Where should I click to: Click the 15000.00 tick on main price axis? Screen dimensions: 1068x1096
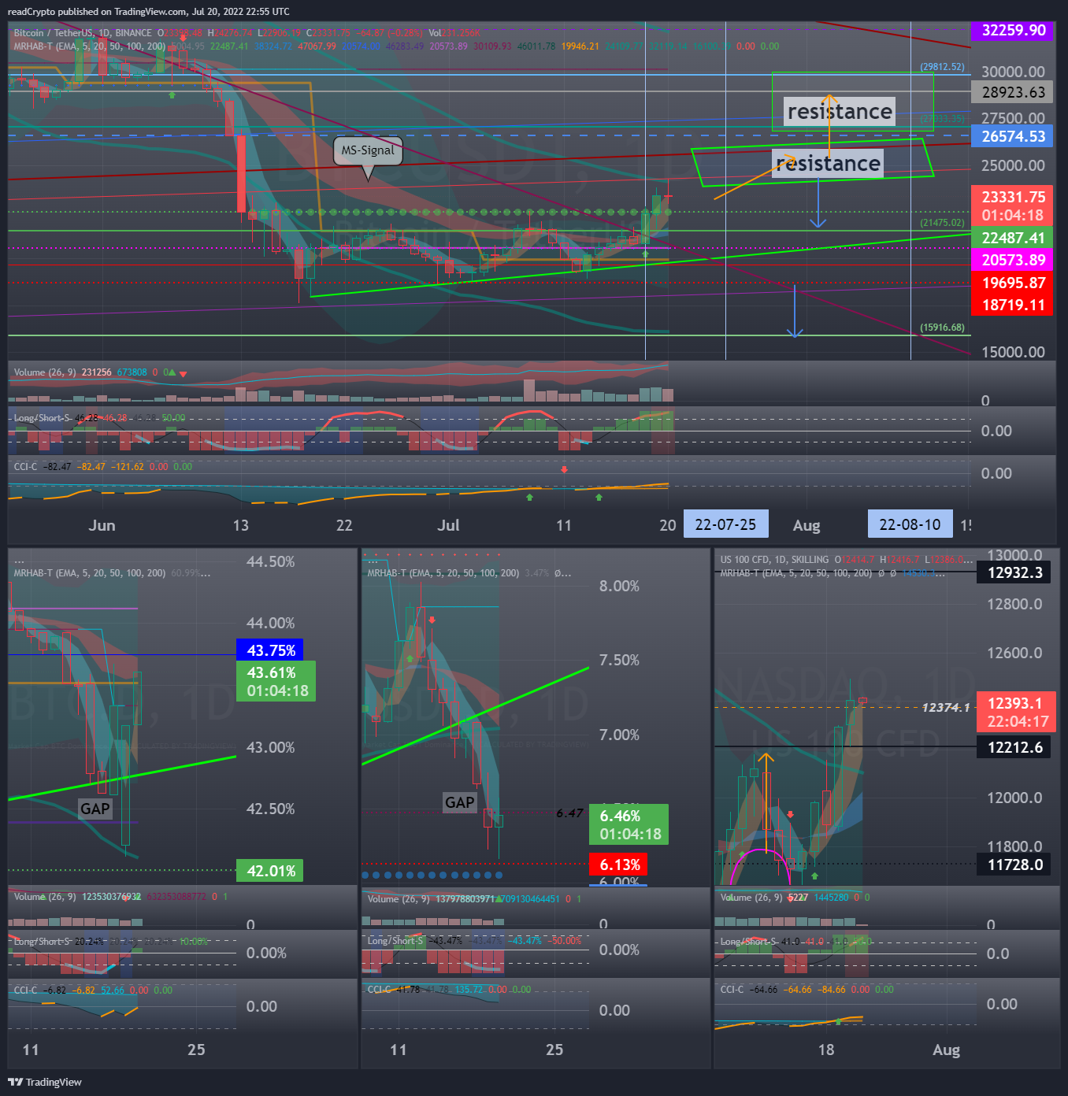click(x=1013, y=352)
